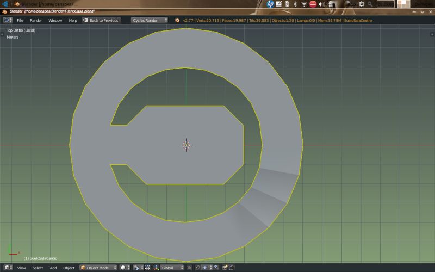This screenshot has height=272, width=435.
Task: Click the search magnifier in top panel
Action: coord(370,4)
